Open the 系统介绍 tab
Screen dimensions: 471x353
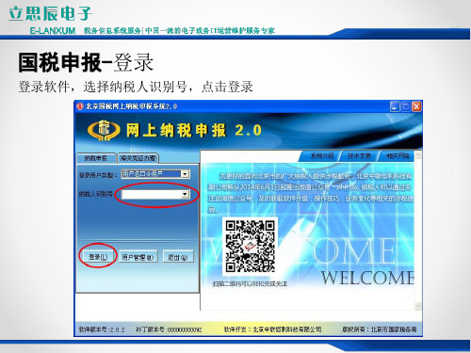pos(321,155)
